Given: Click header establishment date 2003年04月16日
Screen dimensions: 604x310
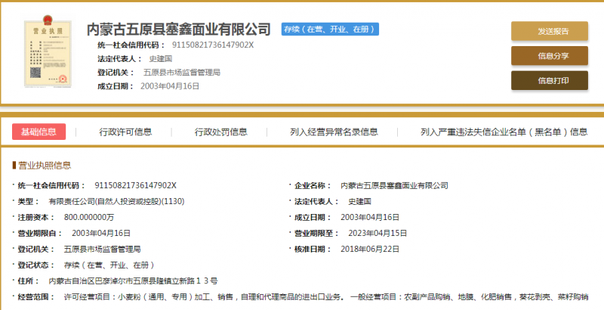Looking at the screenshot, I should click(170, 86).
